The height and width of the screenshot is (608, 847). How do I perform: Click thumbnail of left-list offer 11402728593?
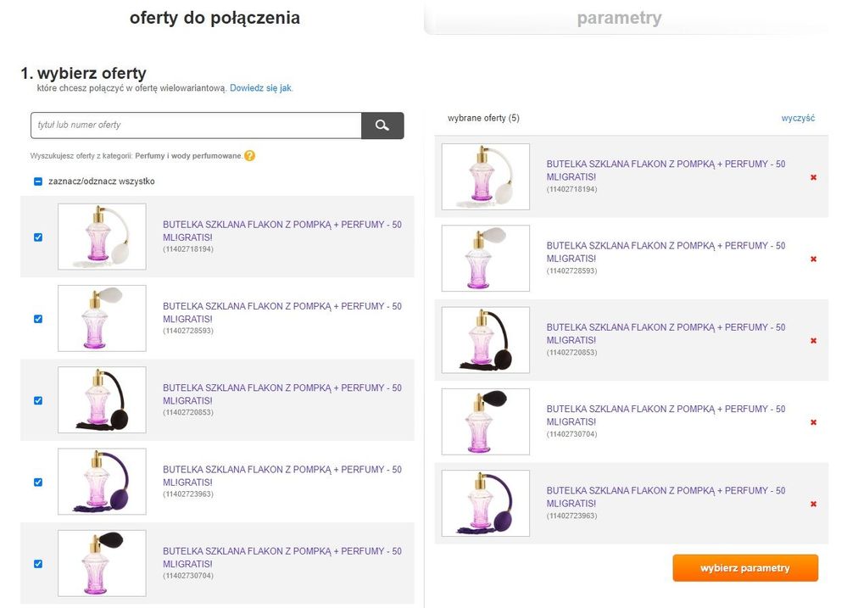pos(102,318)
